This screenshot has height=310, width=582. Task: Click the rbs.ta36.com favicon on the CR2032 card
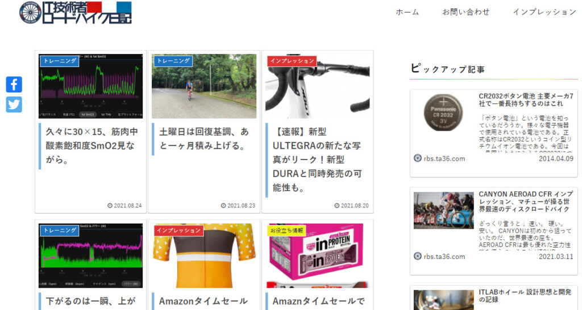coord(418,158)
